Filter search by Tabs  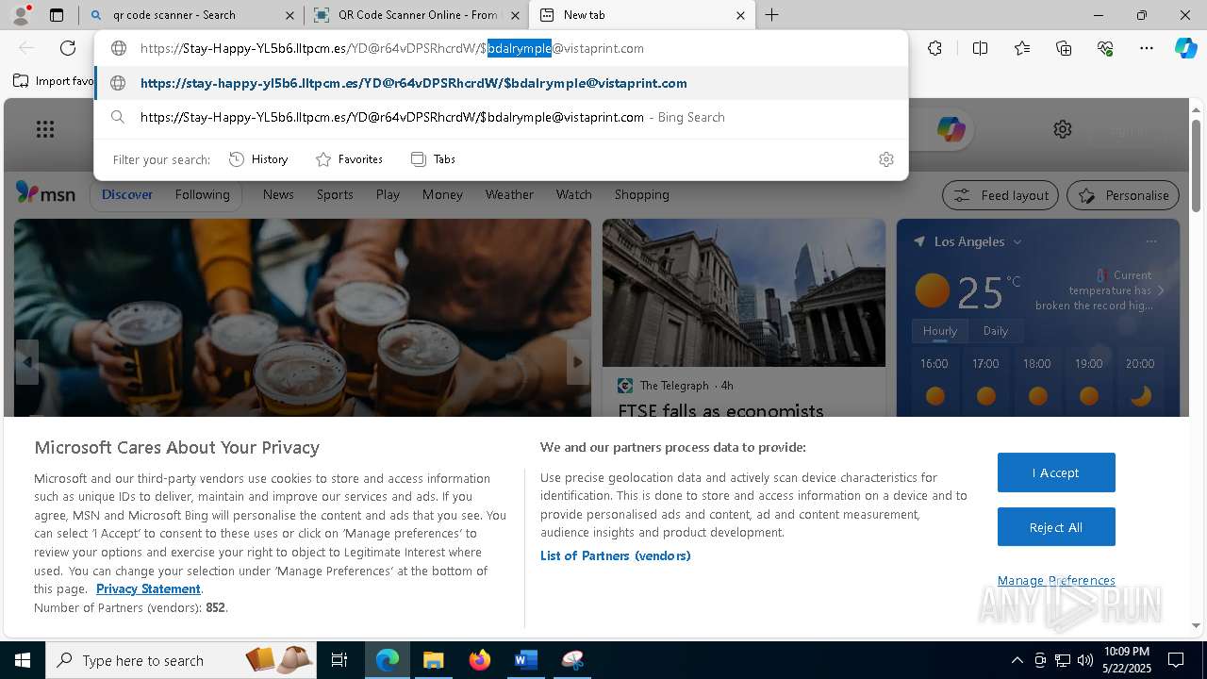[433, 159]
